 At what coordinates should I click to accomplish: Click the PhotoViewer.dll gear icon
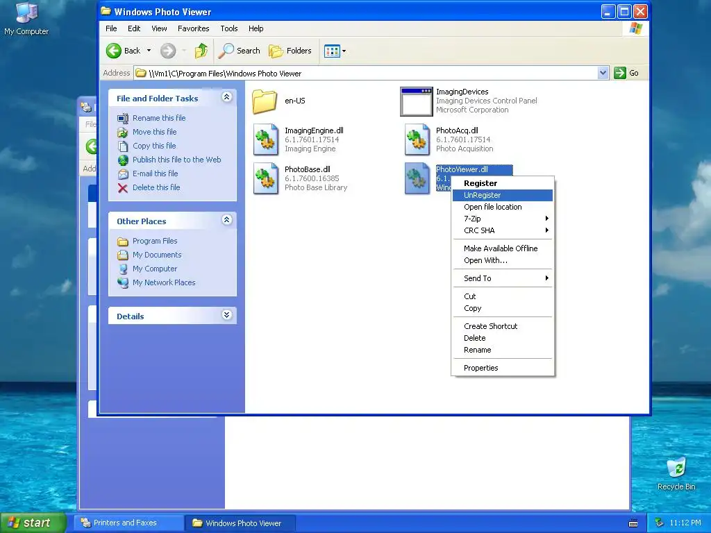point(417,178)
